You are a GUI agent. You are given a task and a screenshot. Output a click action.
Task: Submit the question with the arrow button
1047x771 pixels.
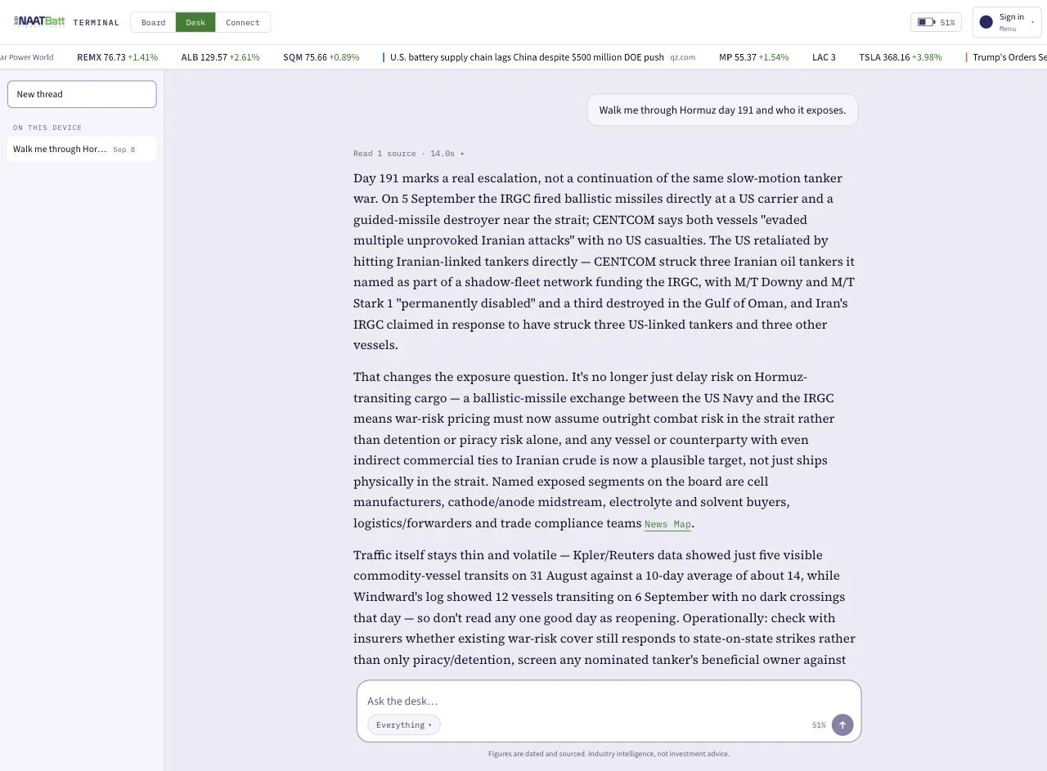click(843, 725)
